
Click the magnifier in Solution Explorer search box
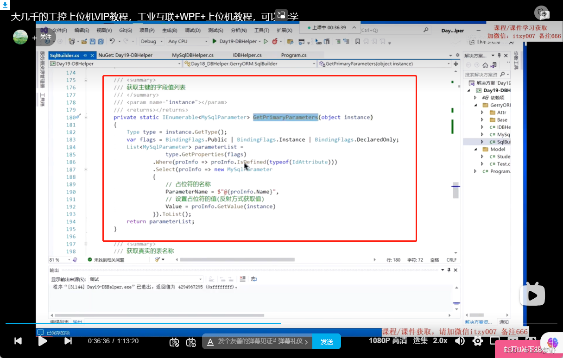click(x=502, y=74)
